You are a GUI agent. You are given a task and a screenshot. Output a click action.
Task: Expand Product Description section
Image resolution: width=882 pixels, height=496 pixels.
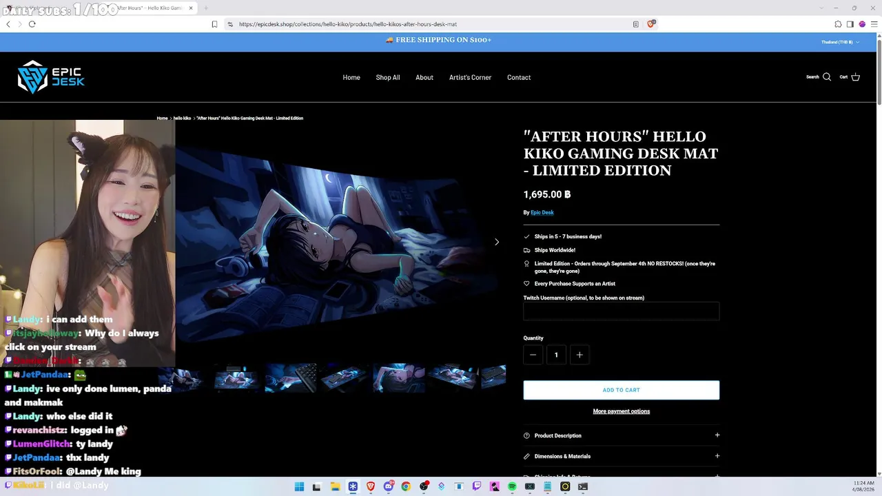point(622,435)
